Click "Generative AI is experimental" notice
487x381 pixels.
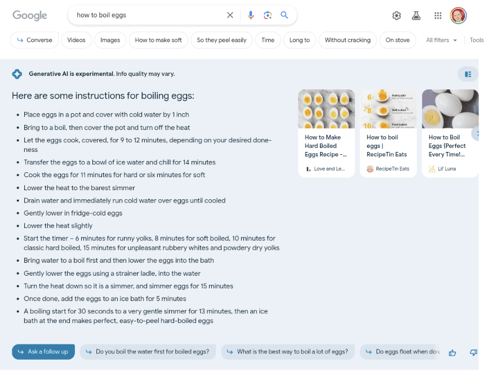click(102, 74)
